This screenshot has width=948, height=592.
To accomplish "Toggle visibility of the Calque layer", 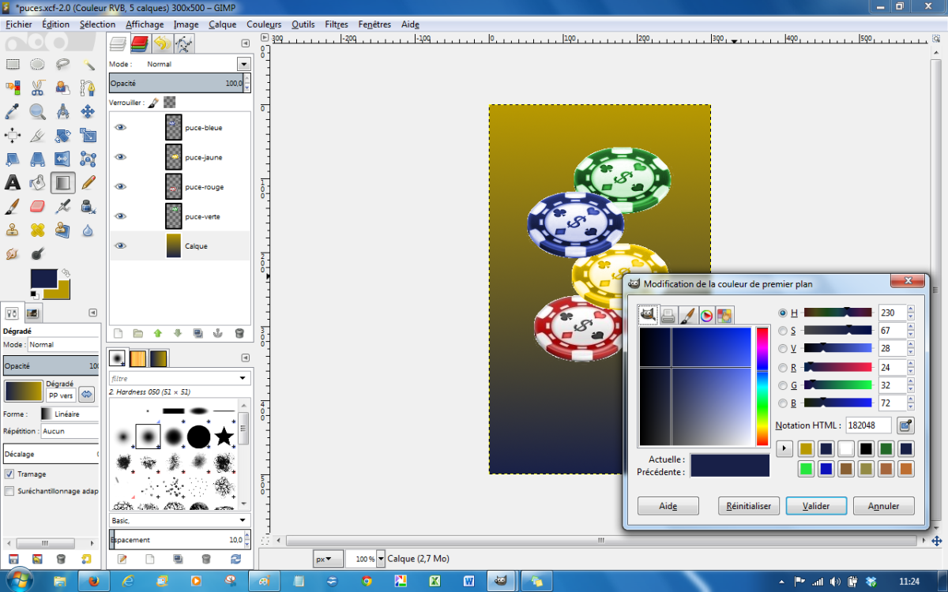I will (x=120, y=245).
